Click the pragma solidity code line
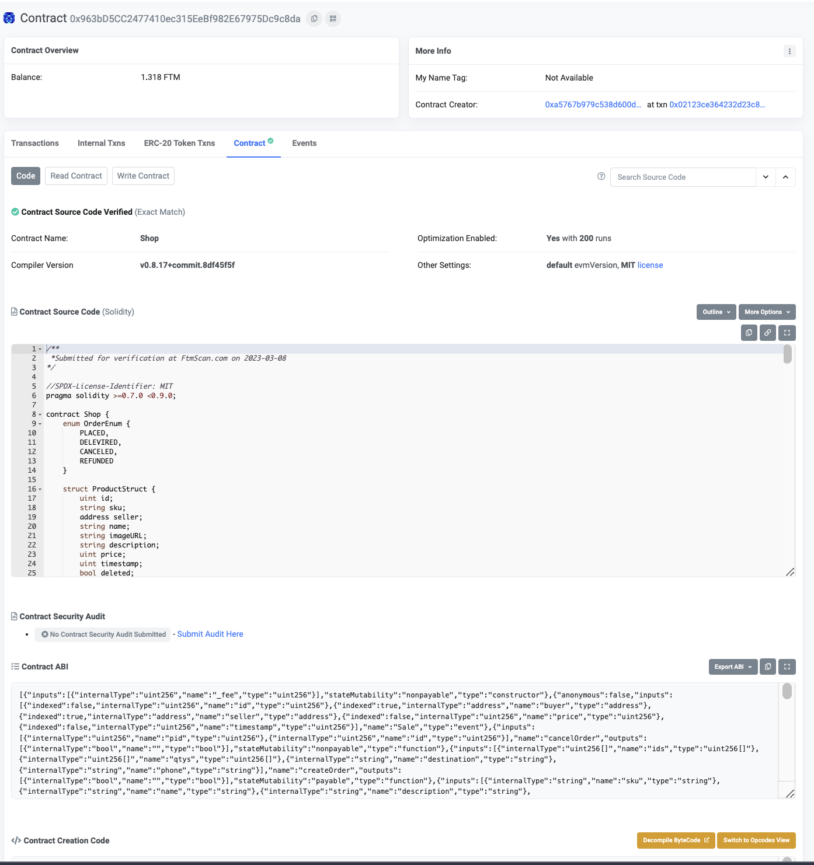The image size is (814, 865). 111,396
